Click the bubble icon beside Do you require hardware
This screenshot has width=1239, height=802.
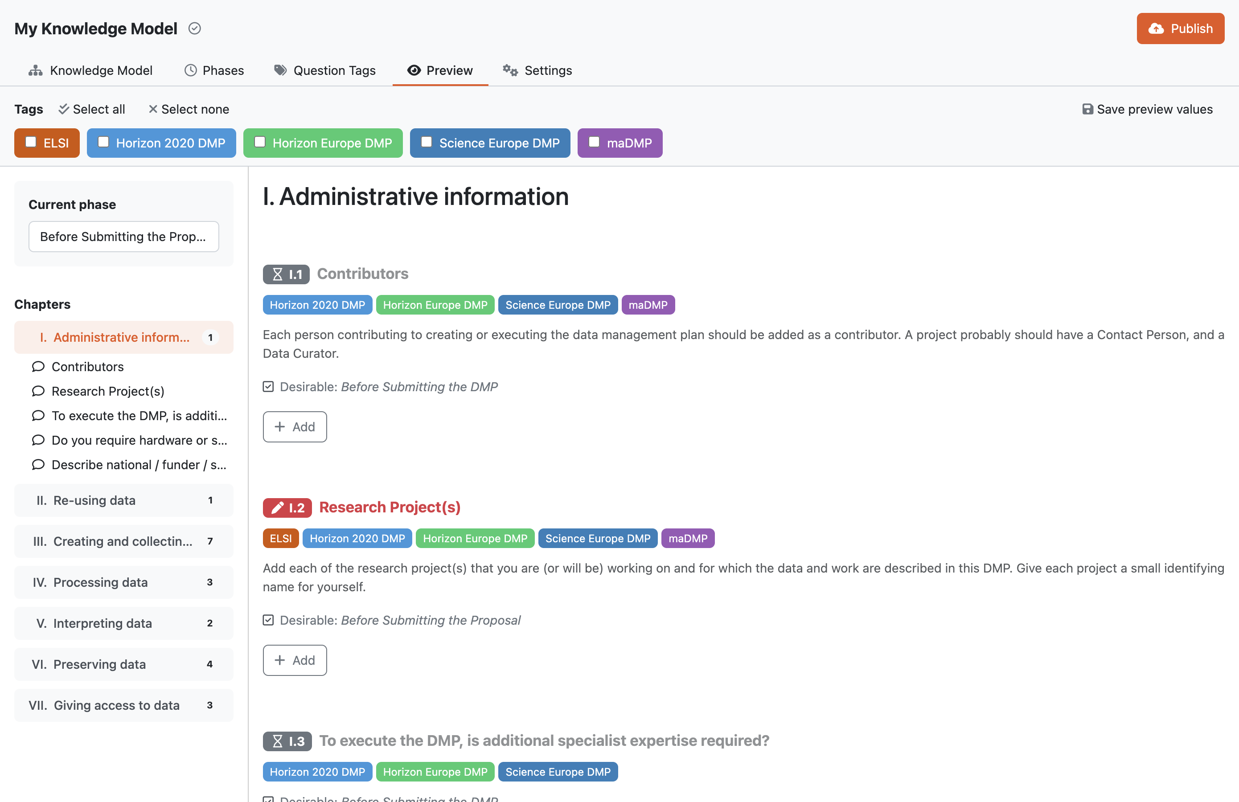[38, 440]
